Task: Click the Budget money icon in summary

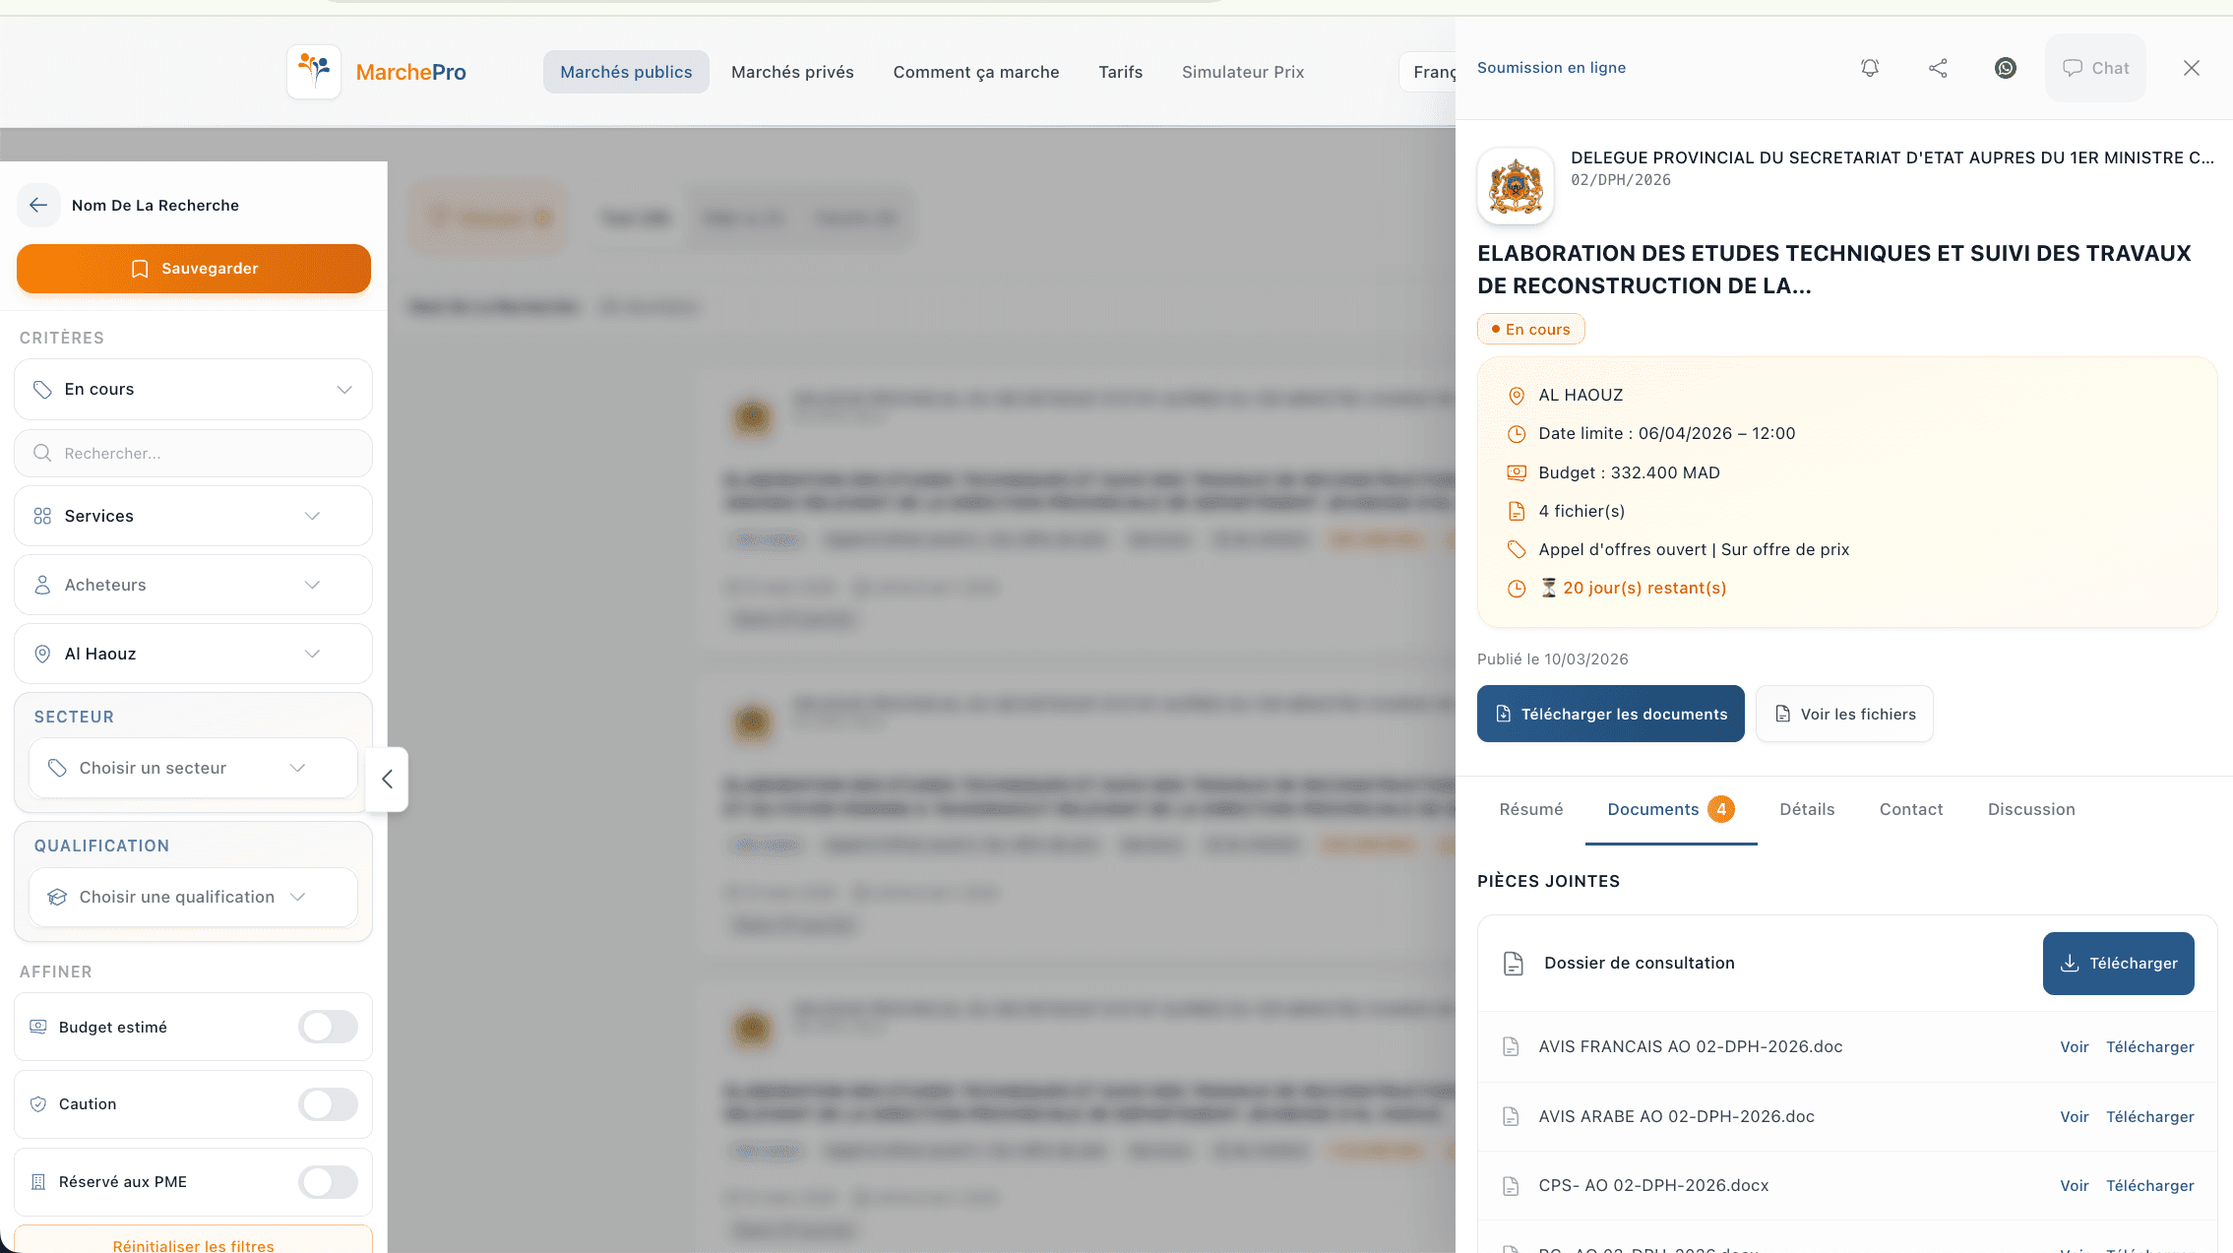Action: pyautogui.click(x=1517, y=472)
